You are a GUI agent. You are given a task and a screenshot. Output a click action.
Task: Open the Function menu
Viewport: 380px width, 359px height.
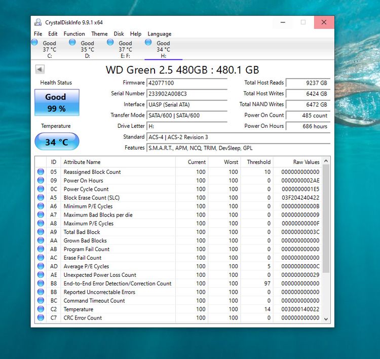point(74,33)
